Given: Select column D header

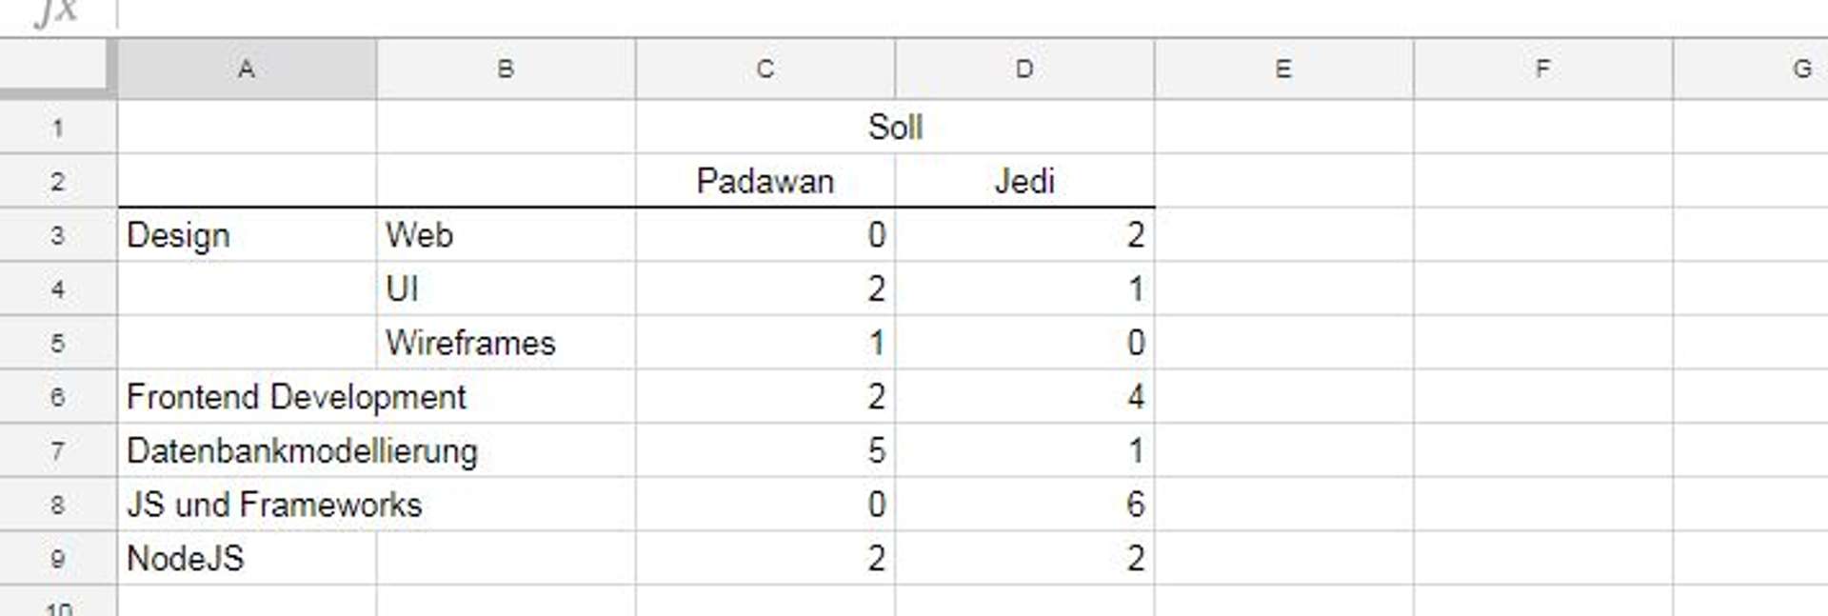Looking at the screenshot, I should tap(1023, 67).
